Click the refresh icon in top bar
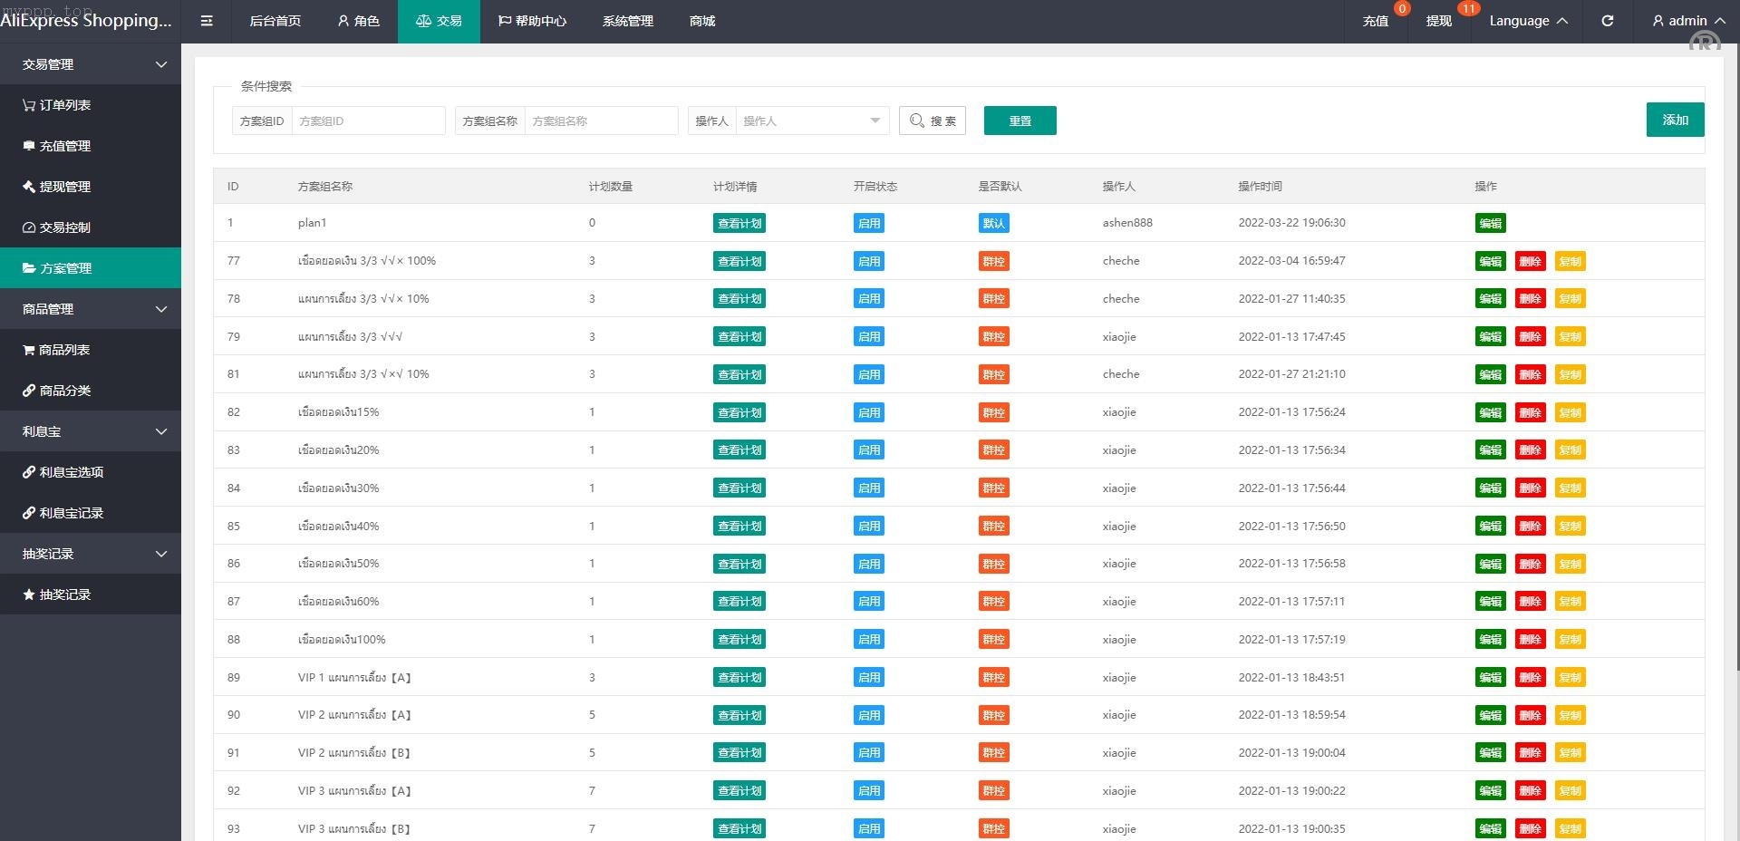Viewport: 1740px width, 841px height. click(x=1607, y=21)
